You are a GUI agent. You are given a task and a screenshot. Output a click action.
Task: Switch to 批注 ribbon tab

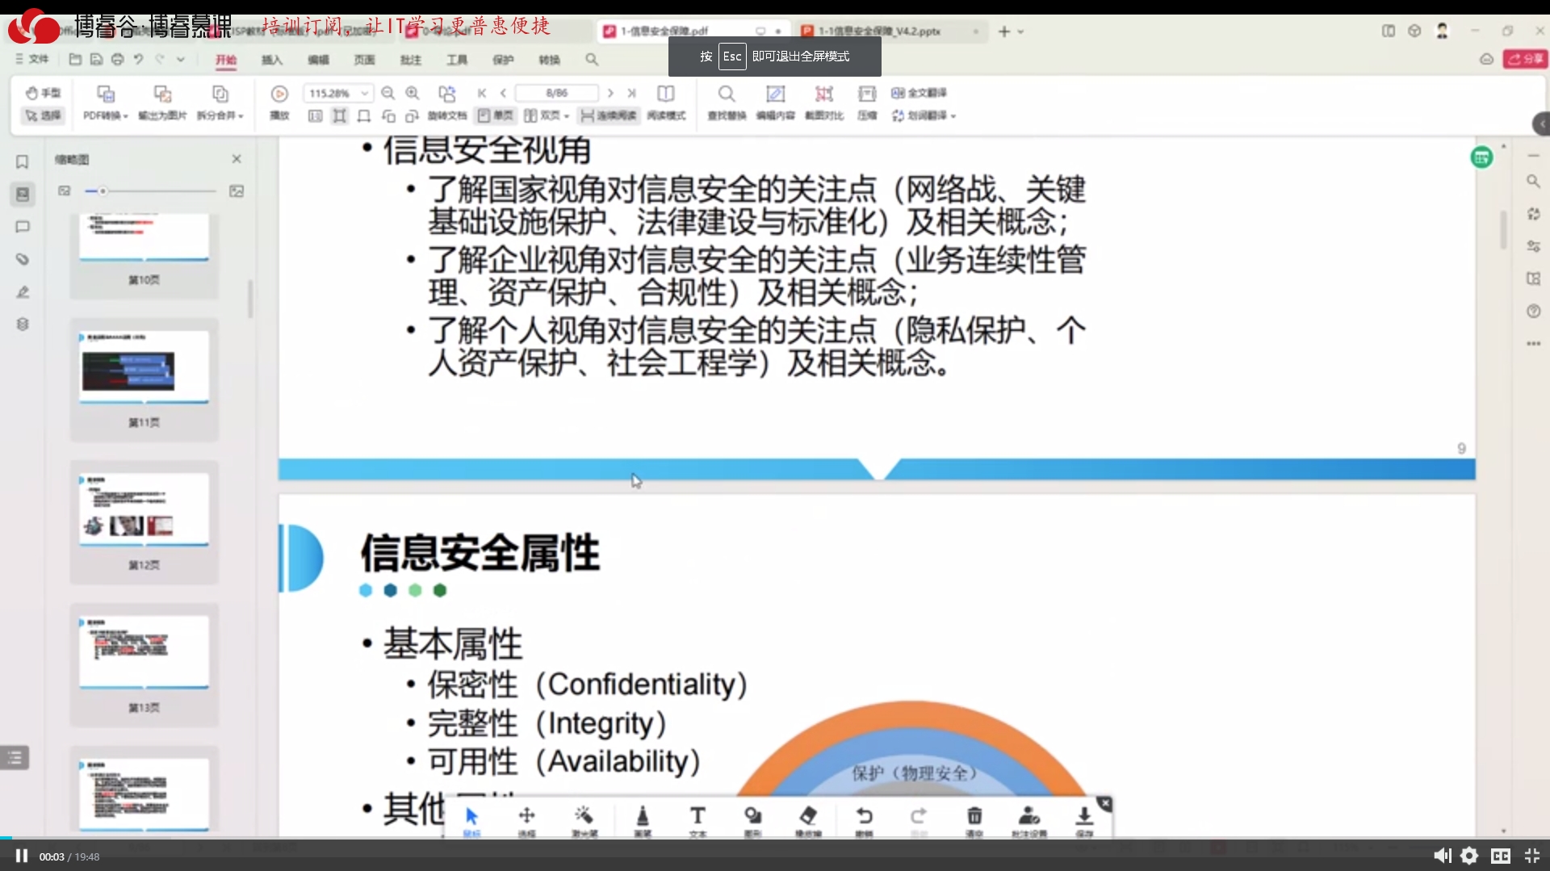pos(411,60)
